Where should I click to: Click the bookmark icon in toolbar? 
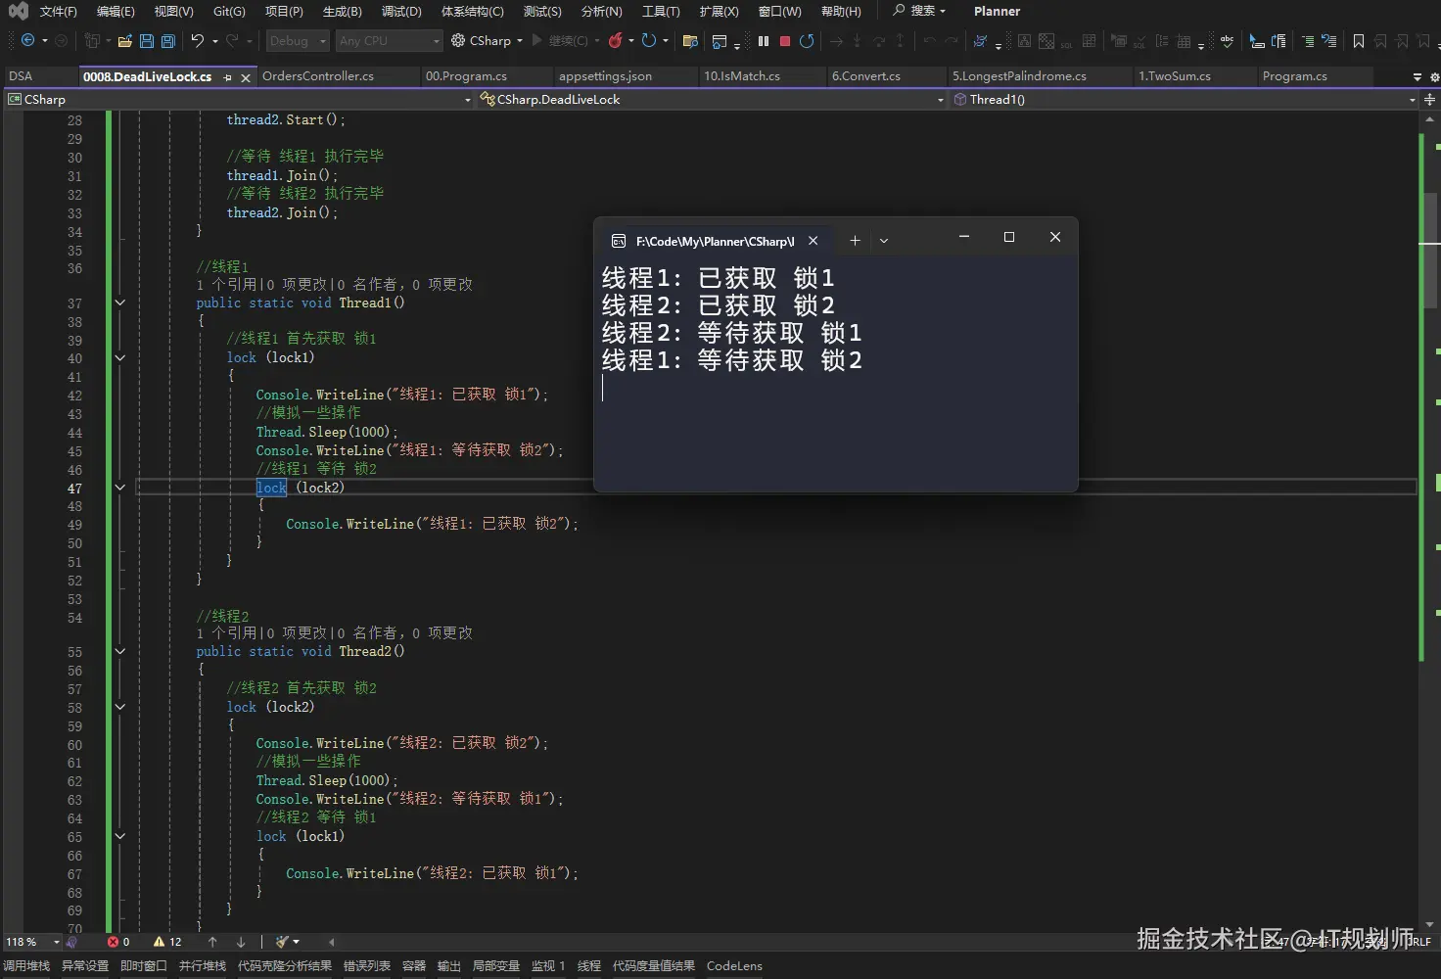tap(1359, 41)
